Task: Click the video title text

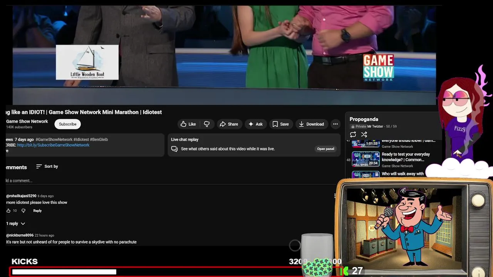Action: [x=84, y=112]
